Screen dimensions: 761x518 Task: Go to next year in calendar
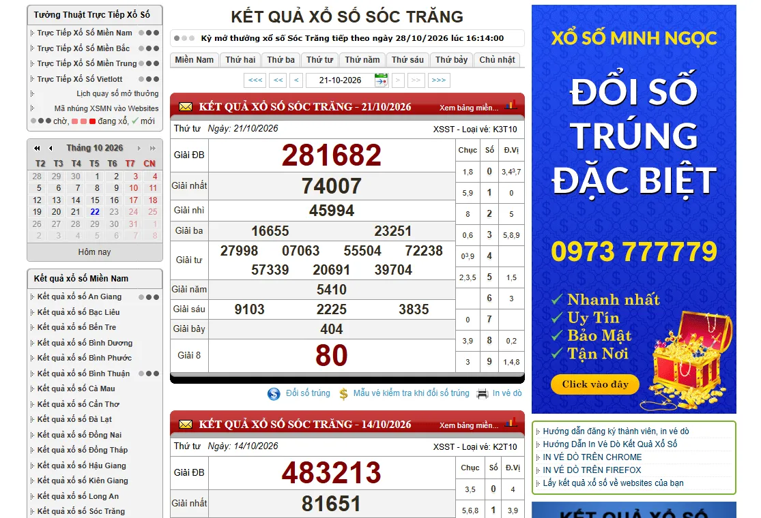153,149
